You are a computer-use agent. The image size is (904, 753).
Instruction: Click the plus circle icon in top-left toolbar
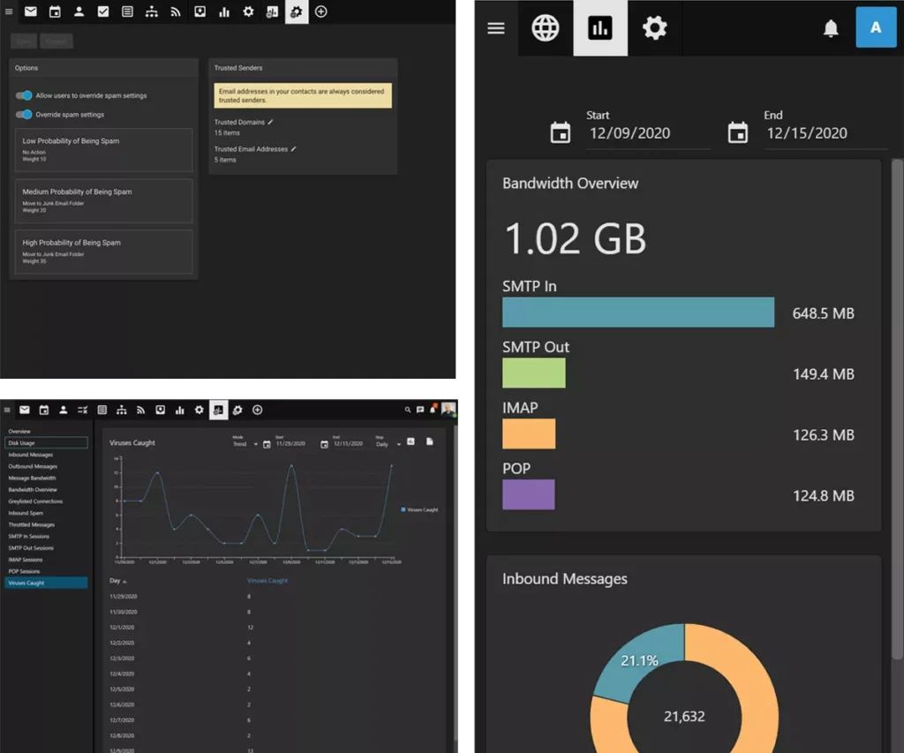320,11
